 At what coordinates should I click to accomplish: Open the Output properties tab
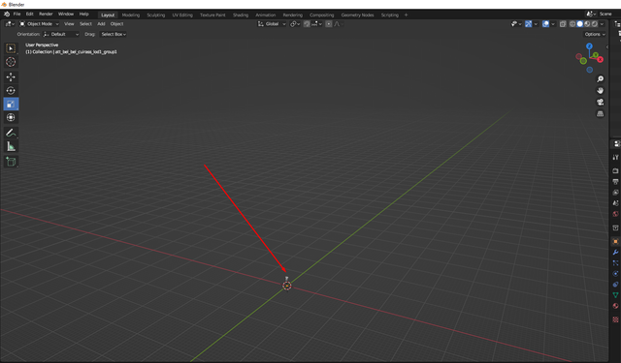(615, 182)
